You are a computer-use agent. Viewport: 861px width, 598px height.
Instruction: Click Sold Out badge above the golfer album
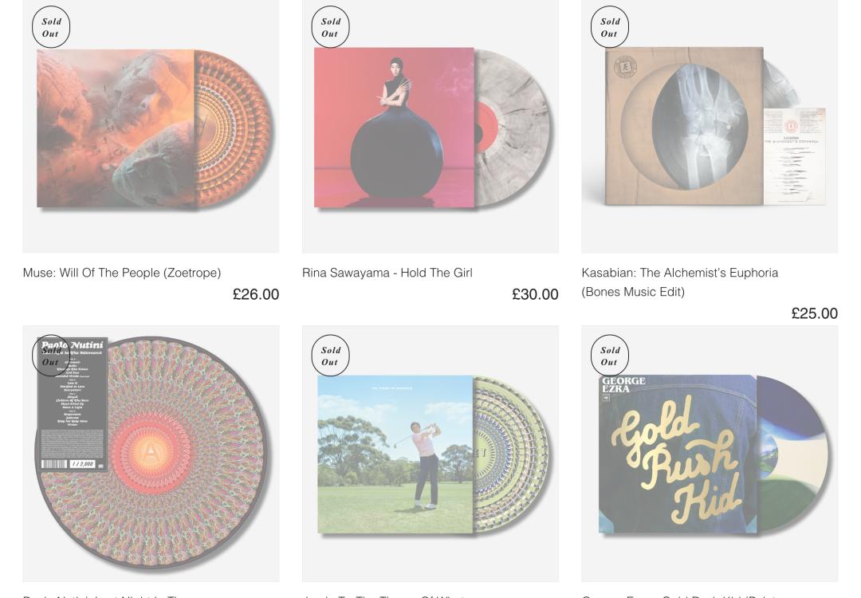(x=330, y=356)
